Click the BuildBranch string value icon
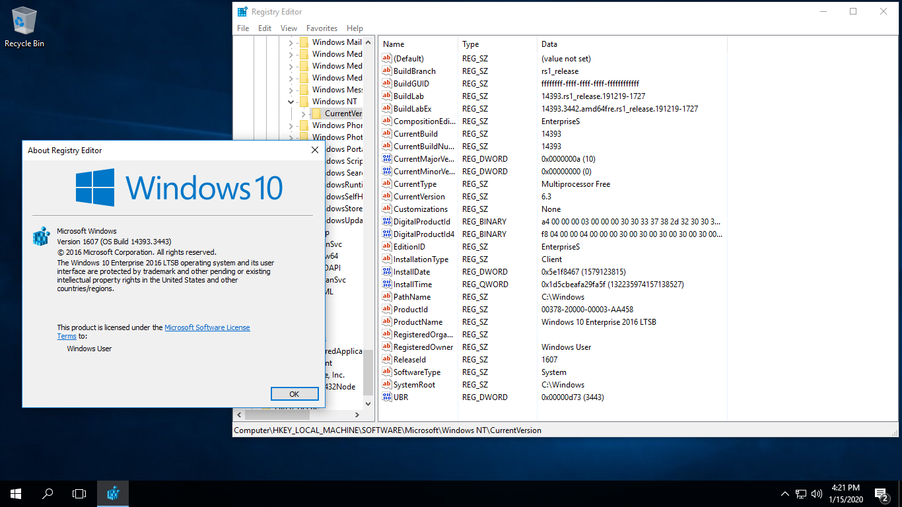 [387, 71]
